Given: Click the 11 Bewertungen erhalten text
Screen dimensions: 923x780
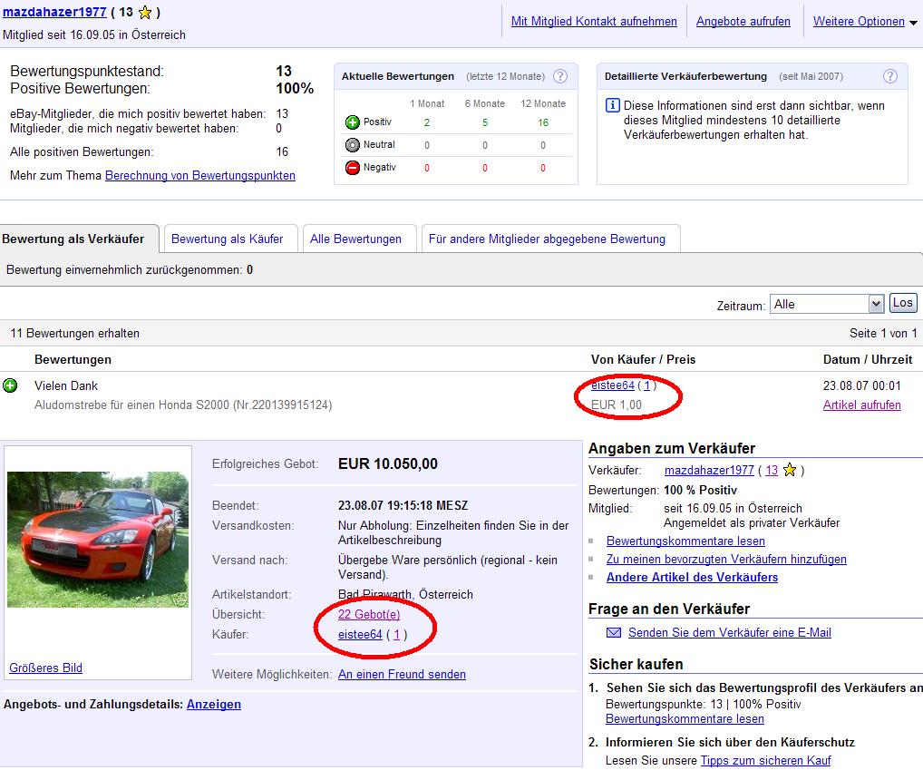Looking at the screenshot, I should (x=74, y=333).
